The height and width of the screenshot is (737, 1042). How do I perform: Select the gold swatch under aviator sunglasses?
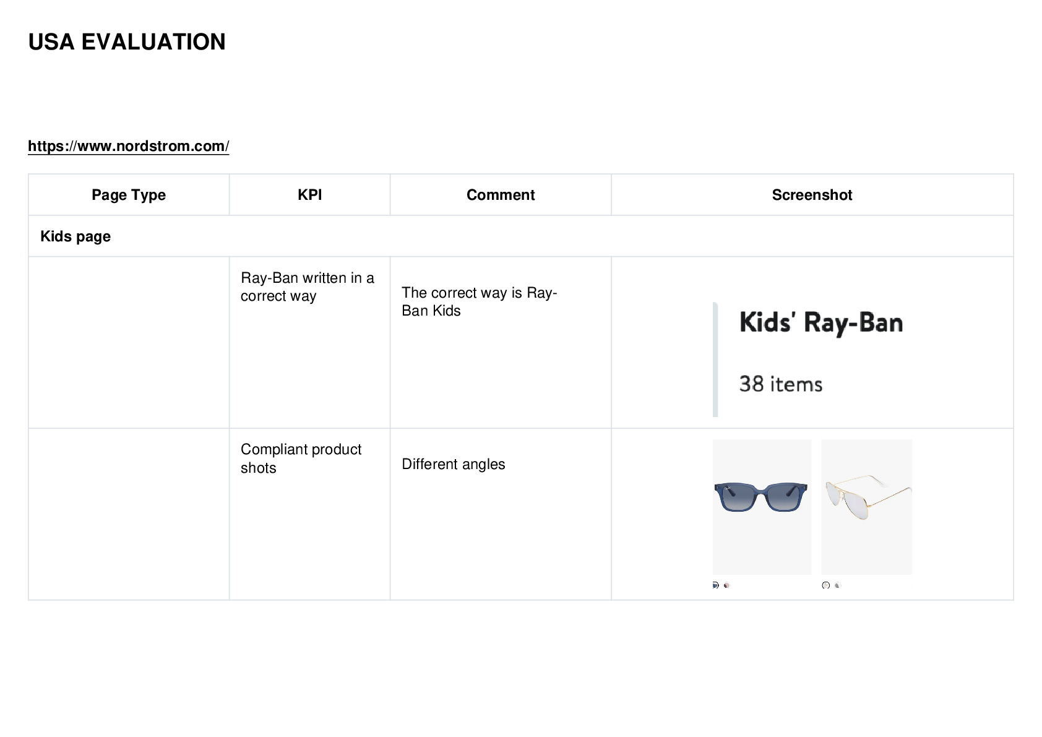826,585
